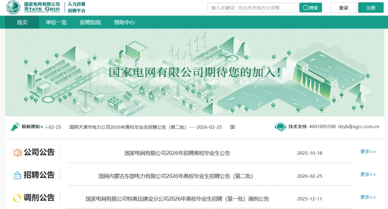Screen dimensions: 388x209
Task: Open 特高压建设分公司 调剂公告 link
Action: click(177, 199)
